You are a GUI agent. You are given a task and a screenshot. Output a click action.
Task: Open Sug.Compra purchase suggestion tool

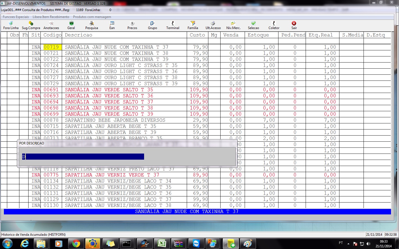point(31,24)
